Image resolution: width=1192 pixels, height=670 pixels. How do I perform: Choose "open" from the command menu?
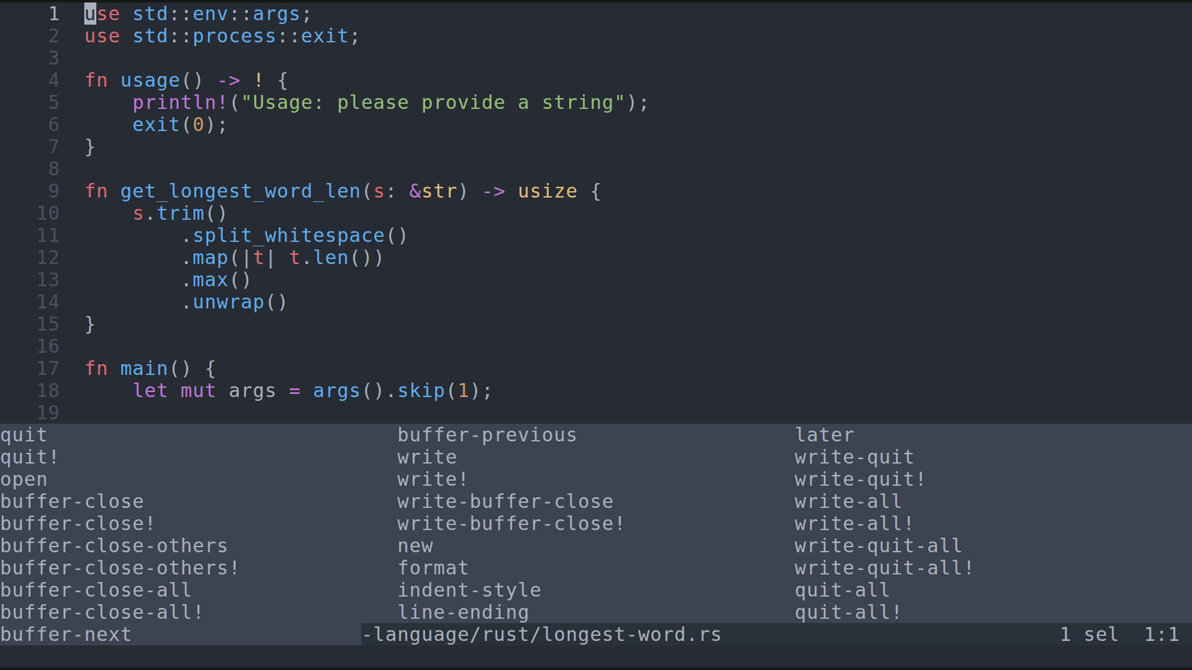pyautogui.click(x=24, y=480)
